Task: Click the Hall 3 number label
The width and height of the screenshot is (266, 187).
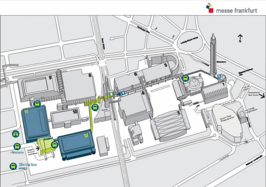Action: pyautogui.click(x=178, y=113)
